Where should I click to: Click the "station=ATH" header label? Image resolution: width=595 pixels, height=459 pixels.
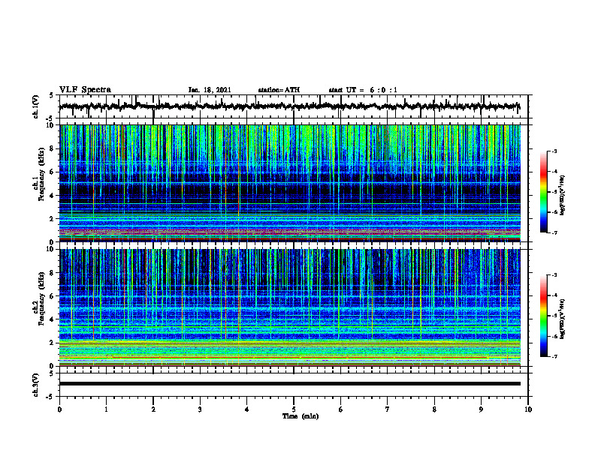click(279, 90)
